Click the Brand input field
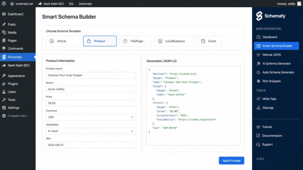303x170 pixels. (91, 89)
